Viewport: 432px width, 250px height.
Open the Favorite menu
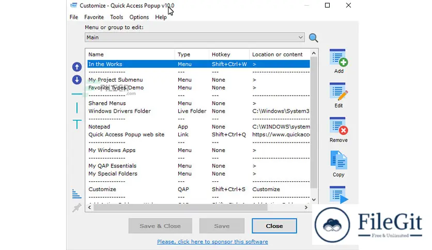(94, 17)
